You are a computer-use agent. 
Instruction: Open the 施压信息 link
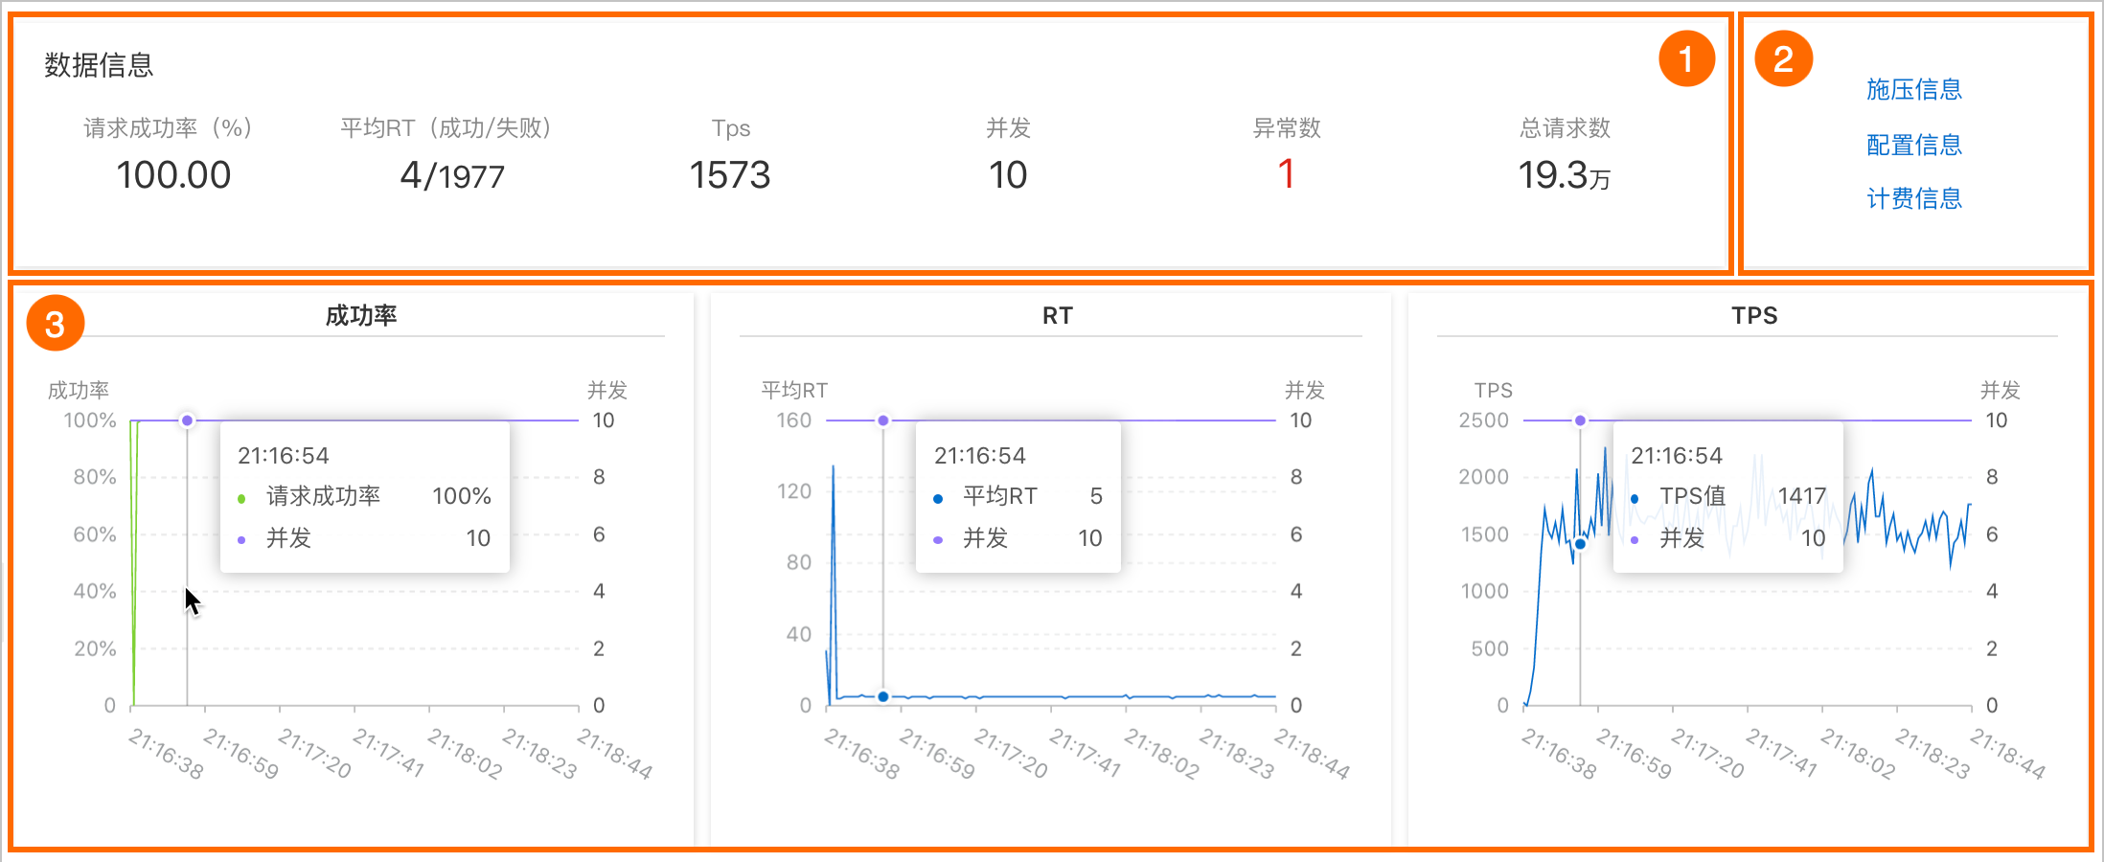click(x=1914, y=89)
